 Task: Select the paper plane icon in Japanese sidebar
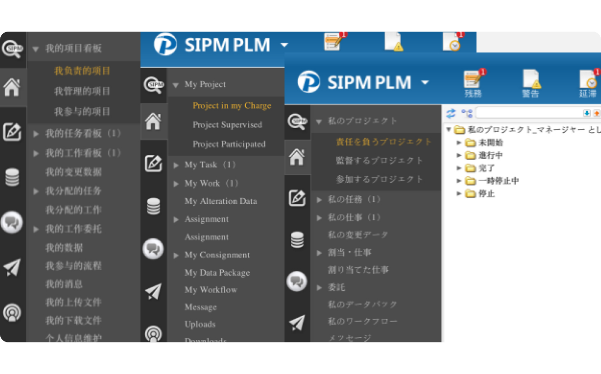click(x=297, y=323)
